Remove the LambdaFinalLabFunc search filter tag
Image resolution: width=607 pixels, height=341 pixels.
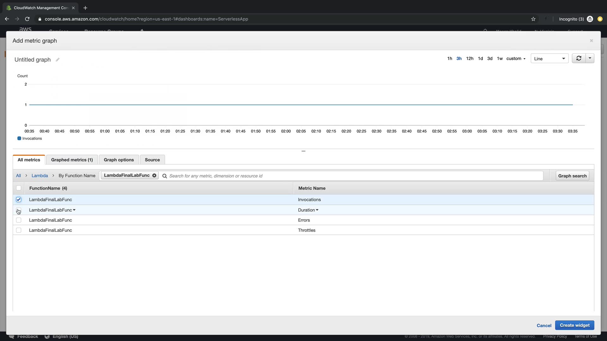coord(154,176)
